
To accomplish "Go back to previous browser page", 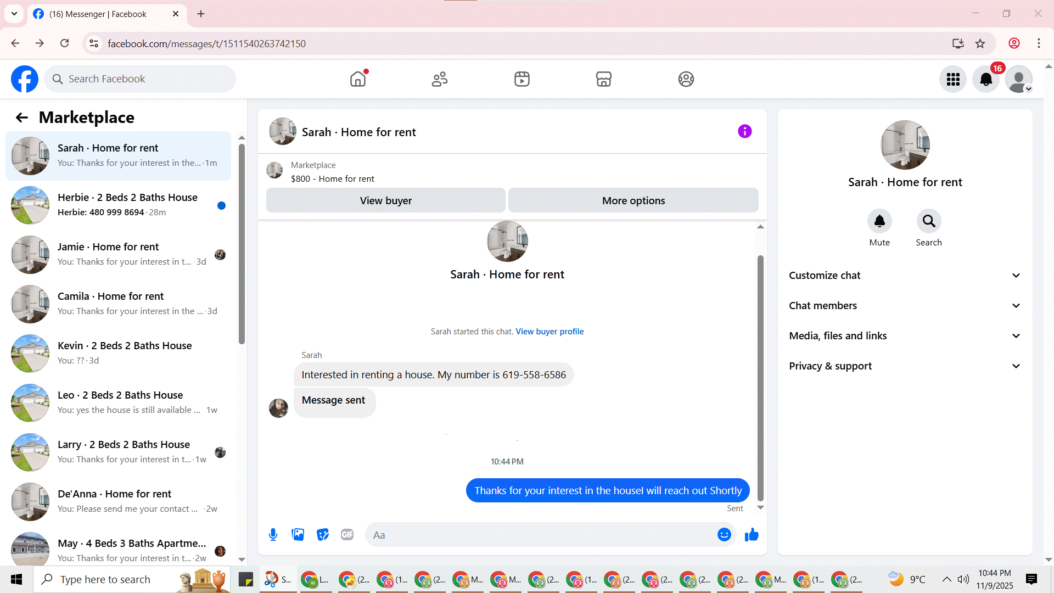I will pyautogui.click(x=15, y=43).
